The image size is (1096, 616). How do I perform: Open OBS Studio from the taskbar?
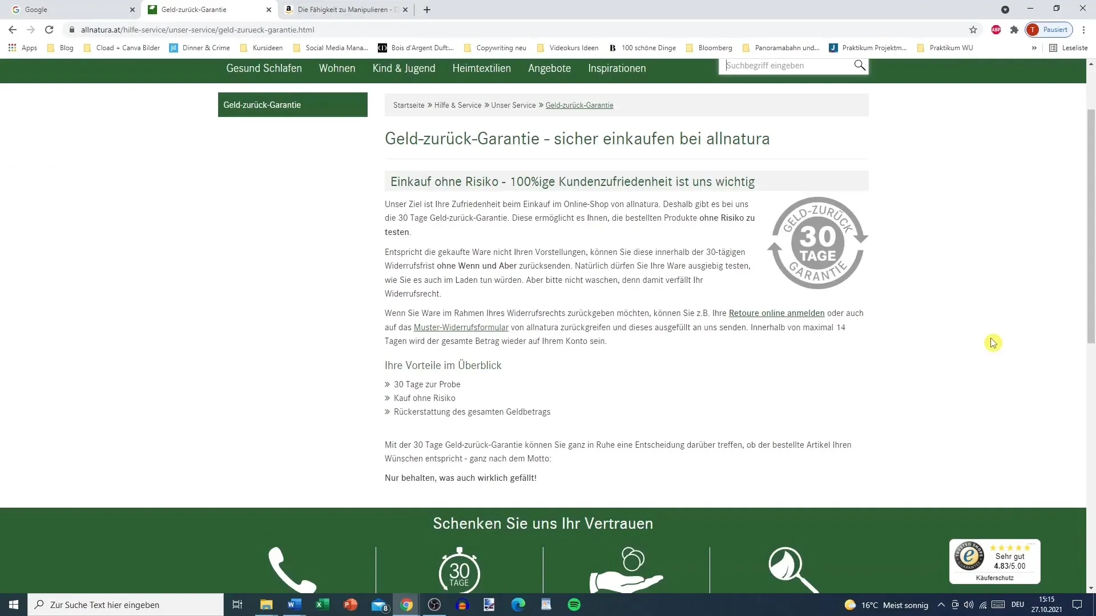pyautogui.click(x=434, y=605)
